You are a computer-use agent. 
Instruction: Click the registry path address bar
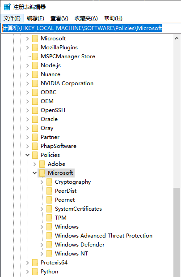pyautogui.click(x=91, y=28)
